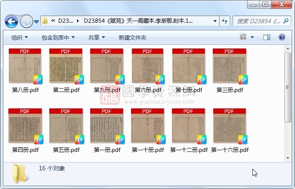
Task: Click the file name 第一册.pdf
Action: [107, 150]
